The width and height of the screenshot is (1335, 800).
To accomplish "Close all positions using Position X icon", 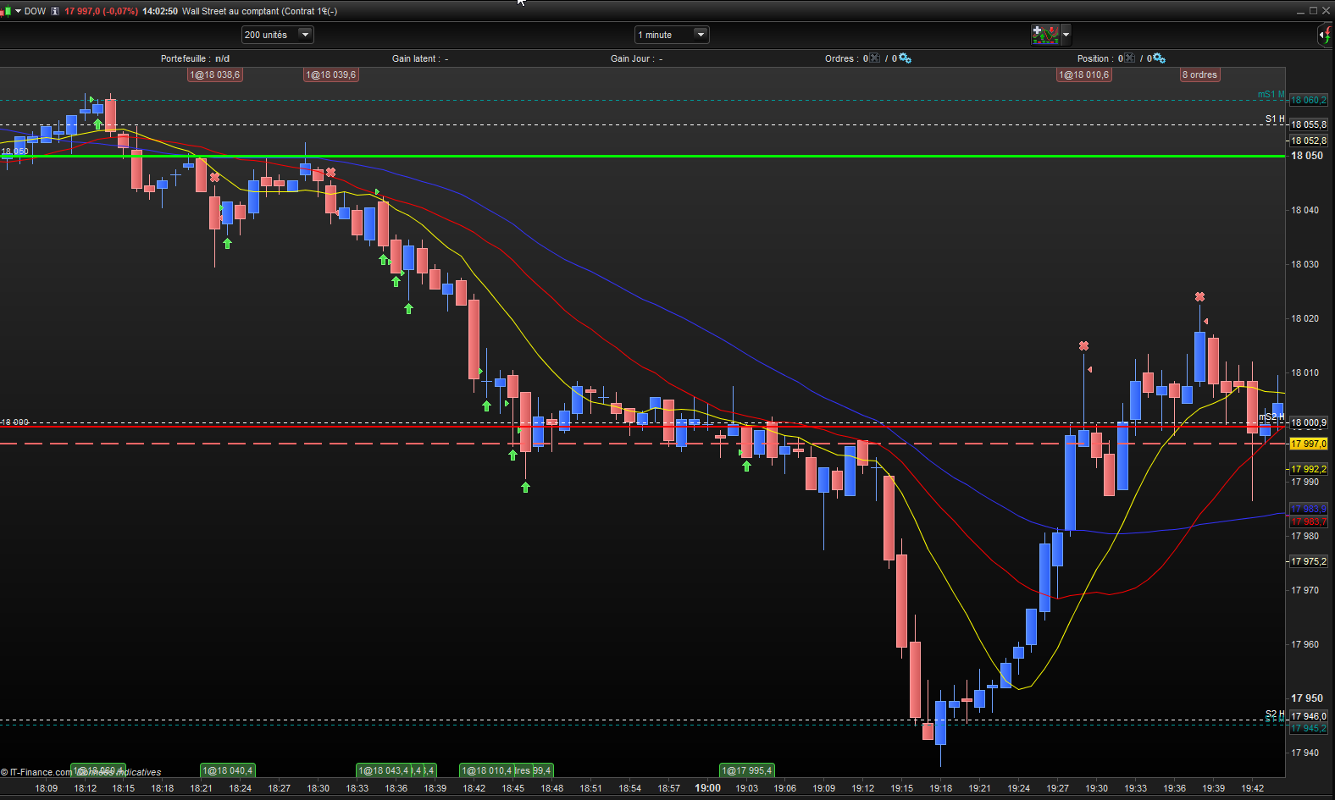I will pos(1129,58).
